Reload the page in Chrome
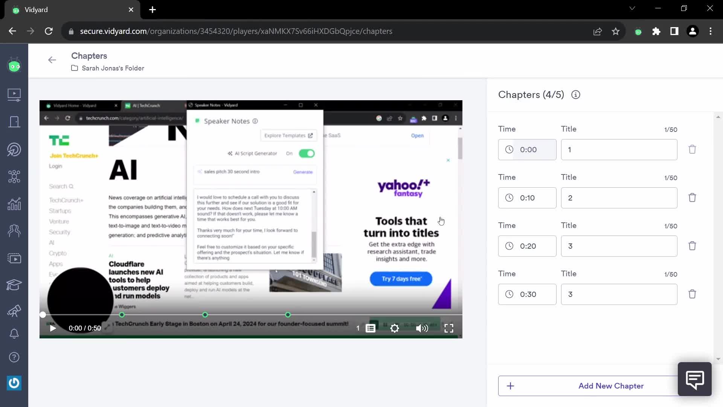The image size is (723, 407). pyautogui.click(x=49, y=31)
